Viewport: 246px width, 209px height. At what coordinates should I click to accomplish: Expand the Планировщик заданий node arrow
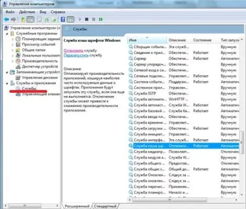13,39
